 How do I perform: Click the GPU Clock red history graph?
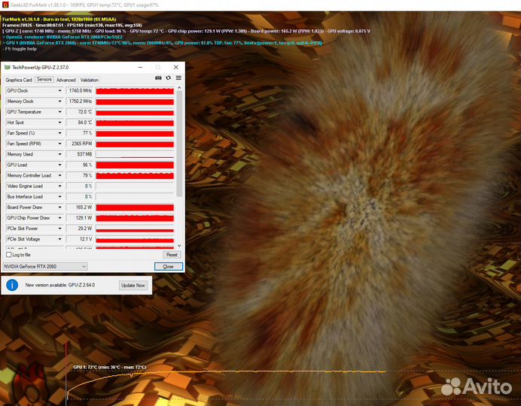click(x=135, y=90)
